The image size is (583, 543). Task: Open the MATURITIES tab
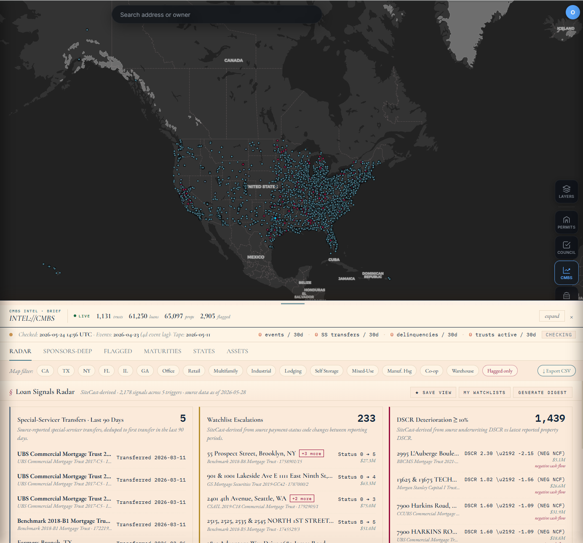tap(163, 351)
